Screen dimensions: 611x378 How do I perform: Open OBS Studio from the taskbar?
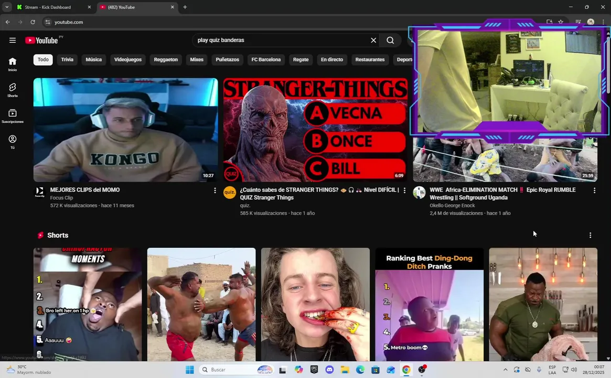click(422, 370)
